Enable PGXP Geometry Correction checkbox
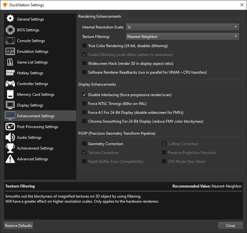 84,144
